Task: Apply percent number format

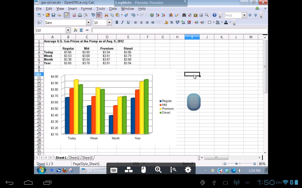Action: 172,22
